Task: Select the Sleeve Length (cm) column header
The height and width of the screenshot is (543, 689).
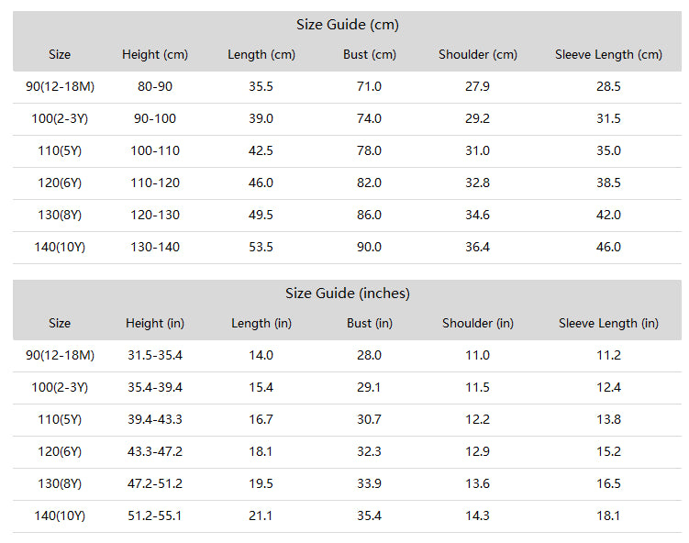Action: tap(608, 54)
